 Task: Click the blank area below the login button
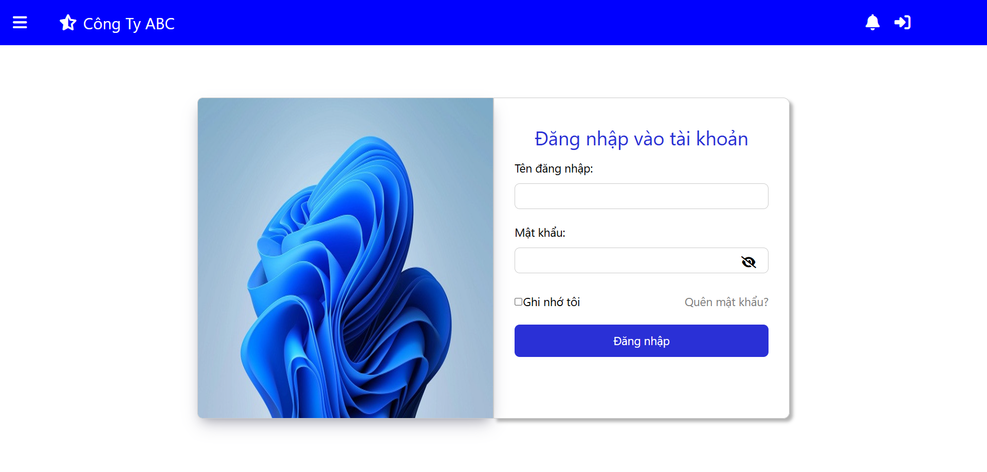(x=641, y=388)
